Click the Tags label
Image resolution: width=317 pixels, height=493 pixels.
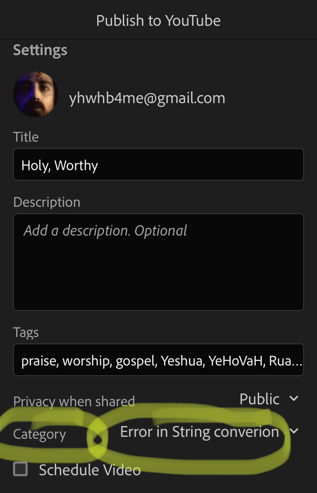coord(26,332)
